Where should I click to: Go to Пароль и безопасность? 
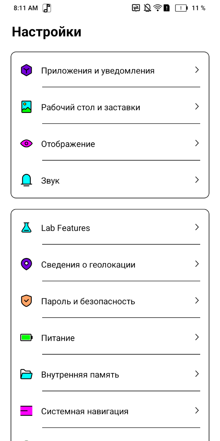(88, 301)
